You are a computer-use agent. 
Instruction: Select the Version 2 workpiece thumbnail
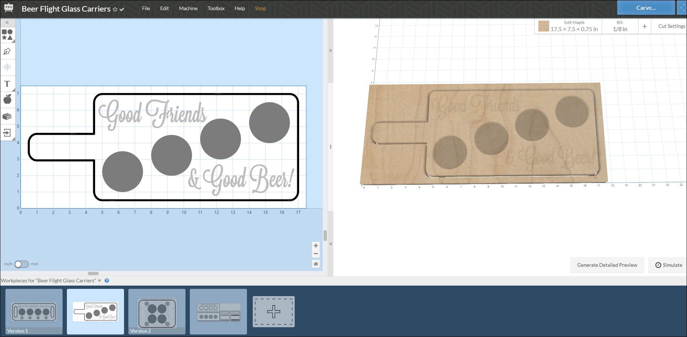pos(157,311)
